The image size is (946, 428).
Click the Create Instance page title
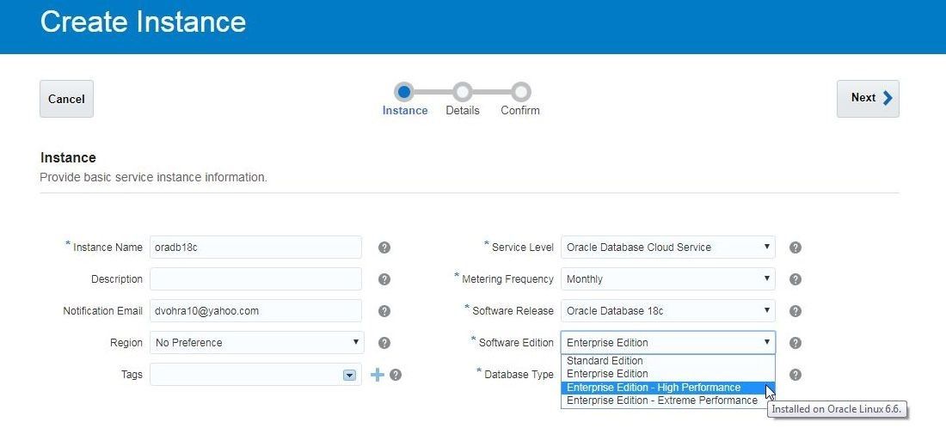pyautogui.click(x=143, y=22)
